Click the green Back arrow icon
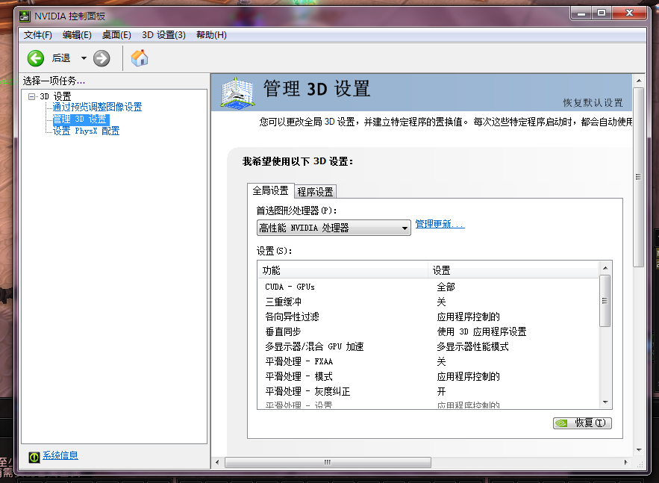Screen dimensions: 659x483 click(36, 58)
